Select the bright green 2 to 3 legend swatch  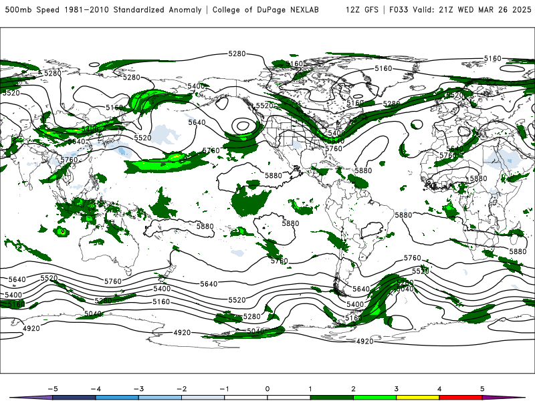(x=374, y=398)
